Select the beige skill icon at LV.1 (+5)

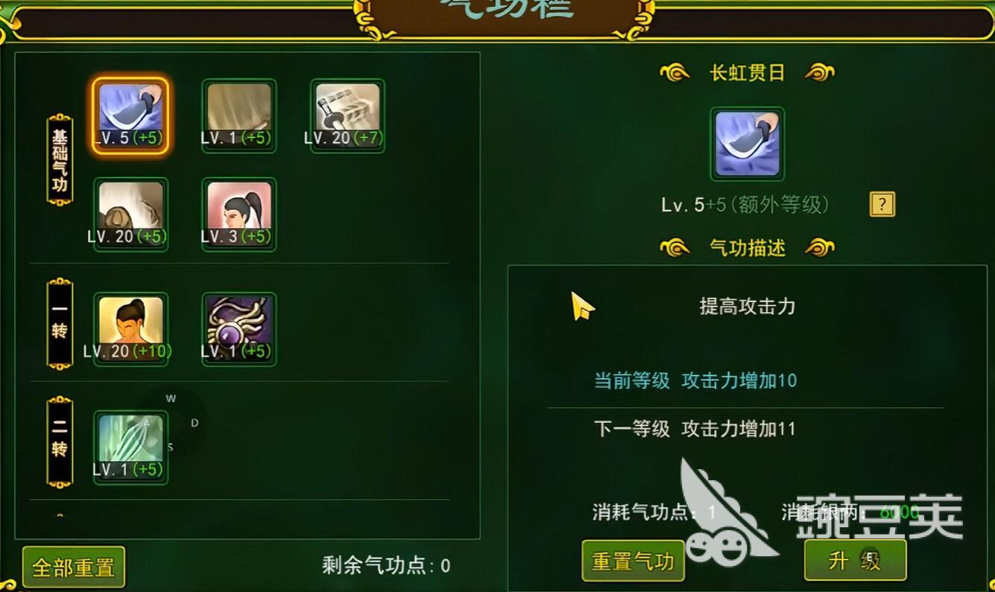tap(239, 116)
